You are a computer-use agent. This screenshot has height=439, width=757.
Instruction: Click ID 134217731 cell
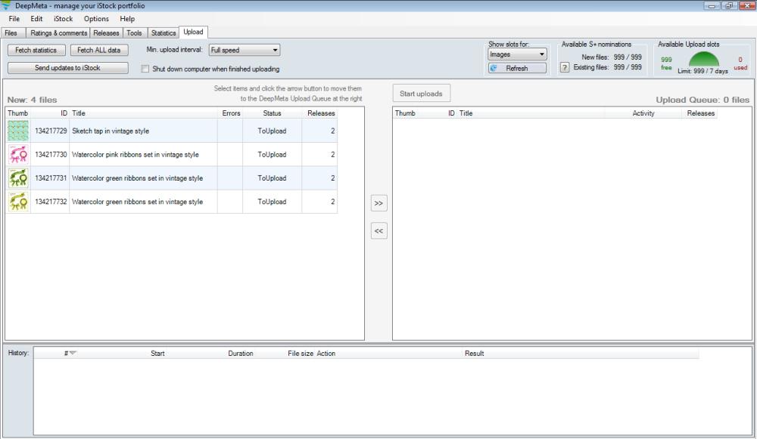51,178
